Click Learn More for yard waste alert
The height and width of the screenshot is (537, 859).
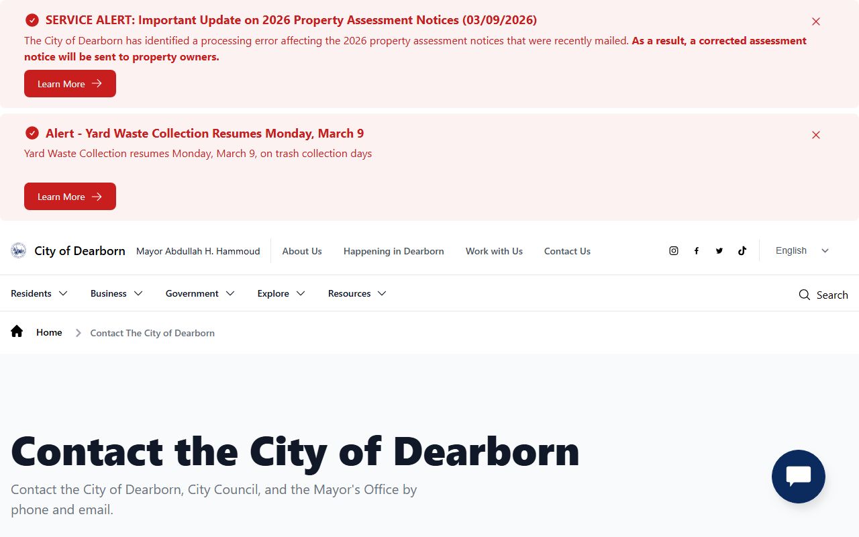(x=70, y=197)
